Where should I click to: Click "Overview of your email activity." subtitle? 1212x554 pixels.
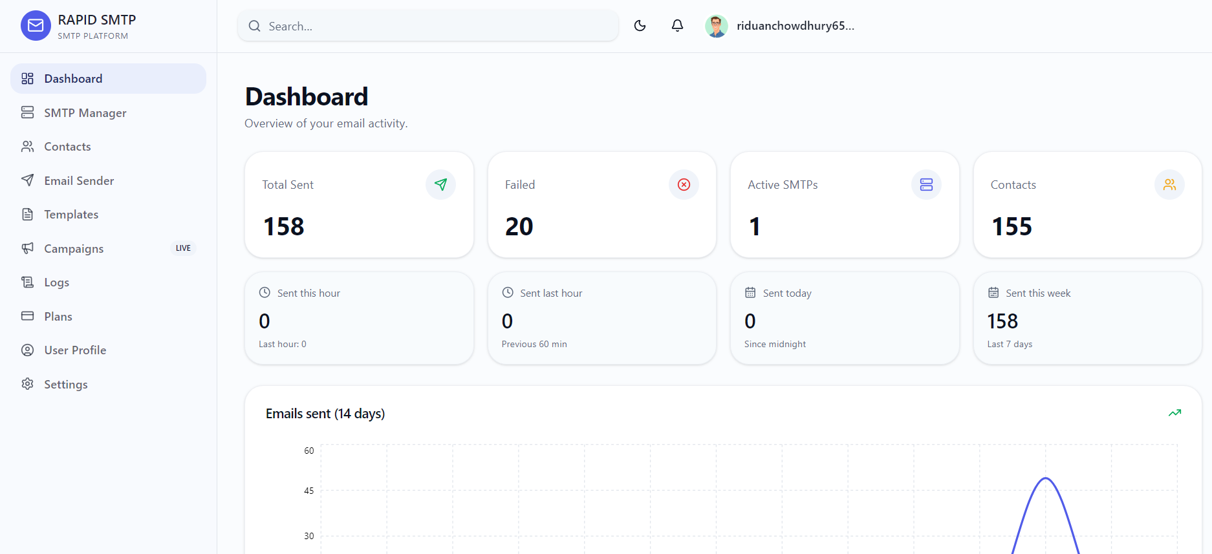[x=326, y=123]
